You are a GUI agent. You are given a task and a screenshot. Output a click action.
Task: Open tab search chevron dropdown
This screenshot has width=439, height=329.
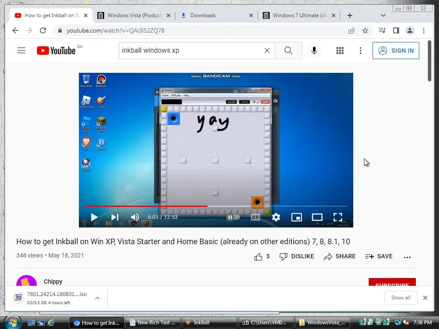383,15
